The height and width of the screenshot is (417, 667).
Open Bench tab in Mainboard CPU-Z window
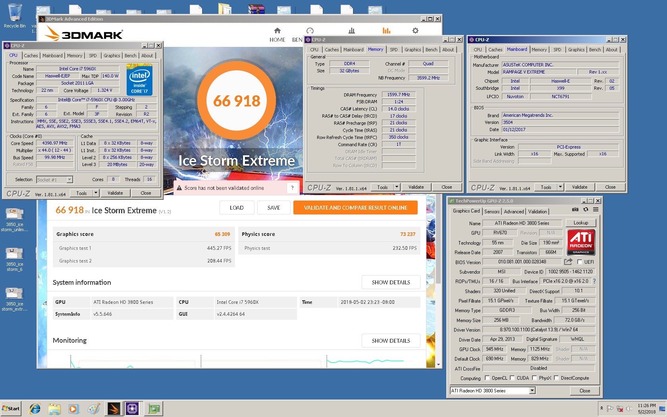(595, 50)
